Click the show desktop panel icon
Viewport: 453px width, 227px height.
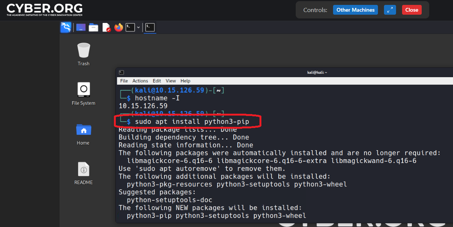(x=81, y=27)
